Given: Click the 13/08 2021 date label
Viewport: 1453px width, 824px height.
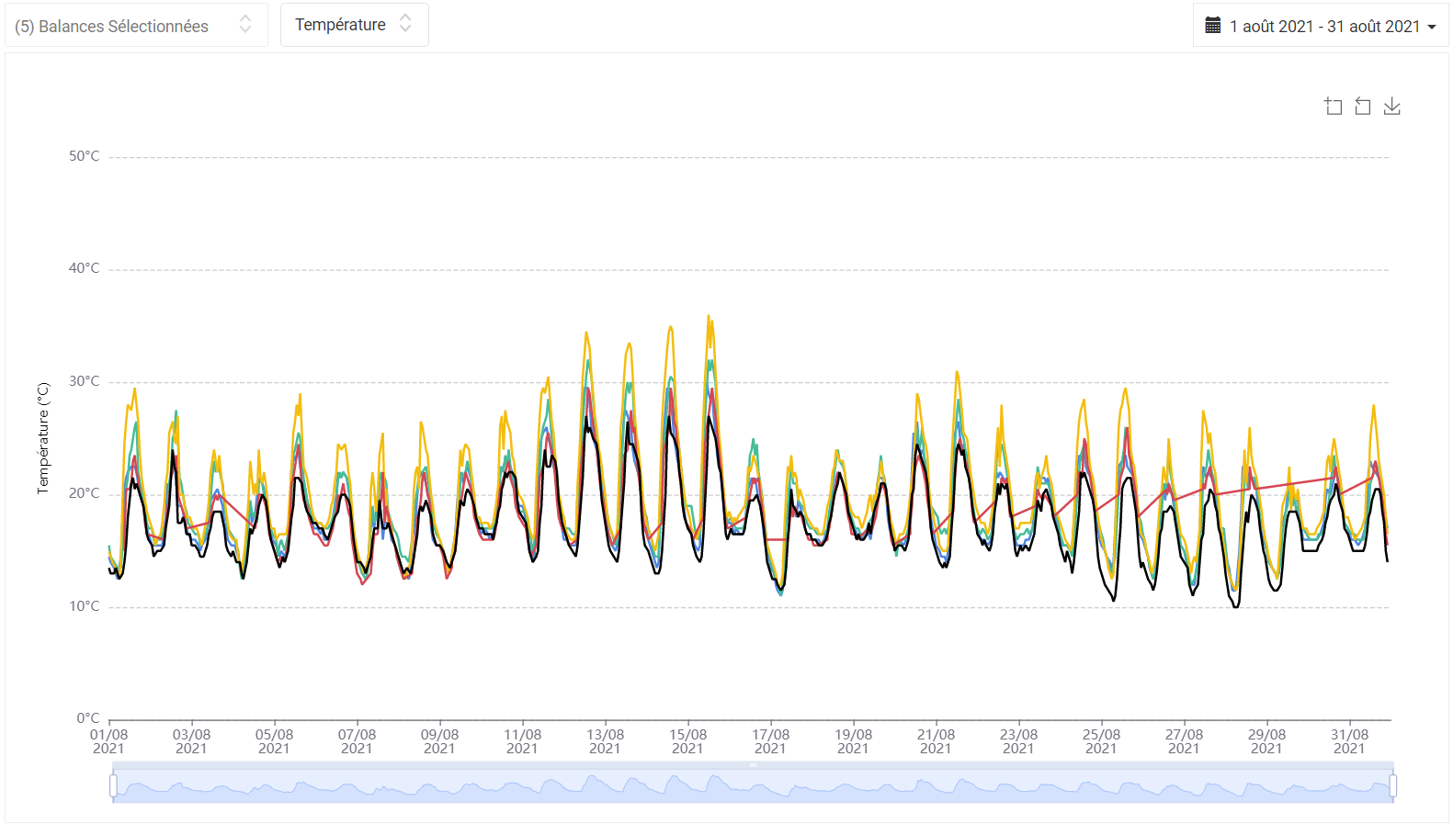Looking at the screenshot, I should 605,741.
